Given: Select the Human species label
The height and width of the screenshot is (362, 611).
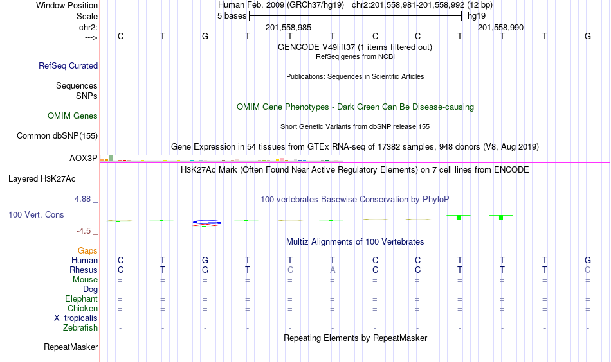Looking at the screenshot, I should coord(84,260).
